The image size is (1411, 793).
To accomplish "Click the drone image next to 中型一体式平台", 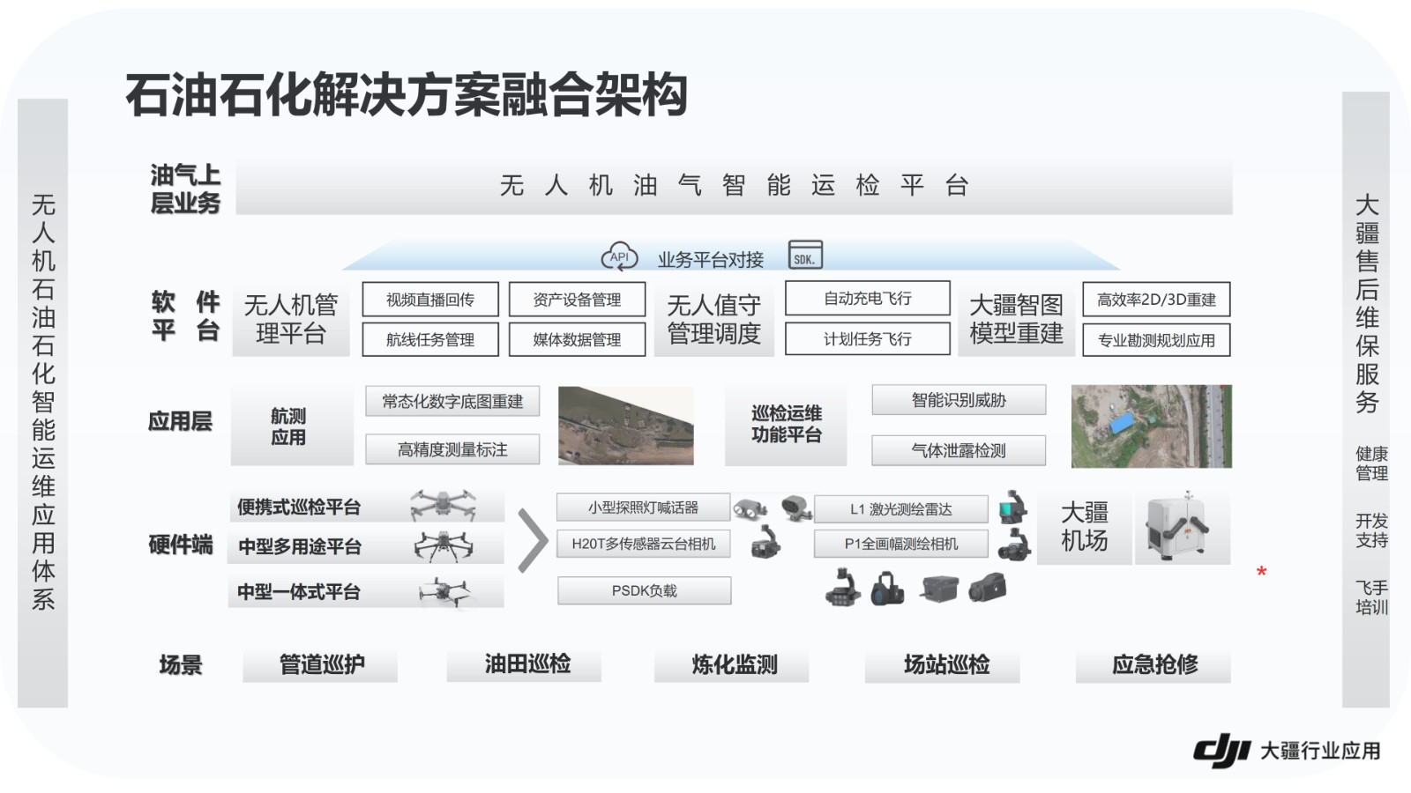I will pyautogui.click(x=445, y=592).
